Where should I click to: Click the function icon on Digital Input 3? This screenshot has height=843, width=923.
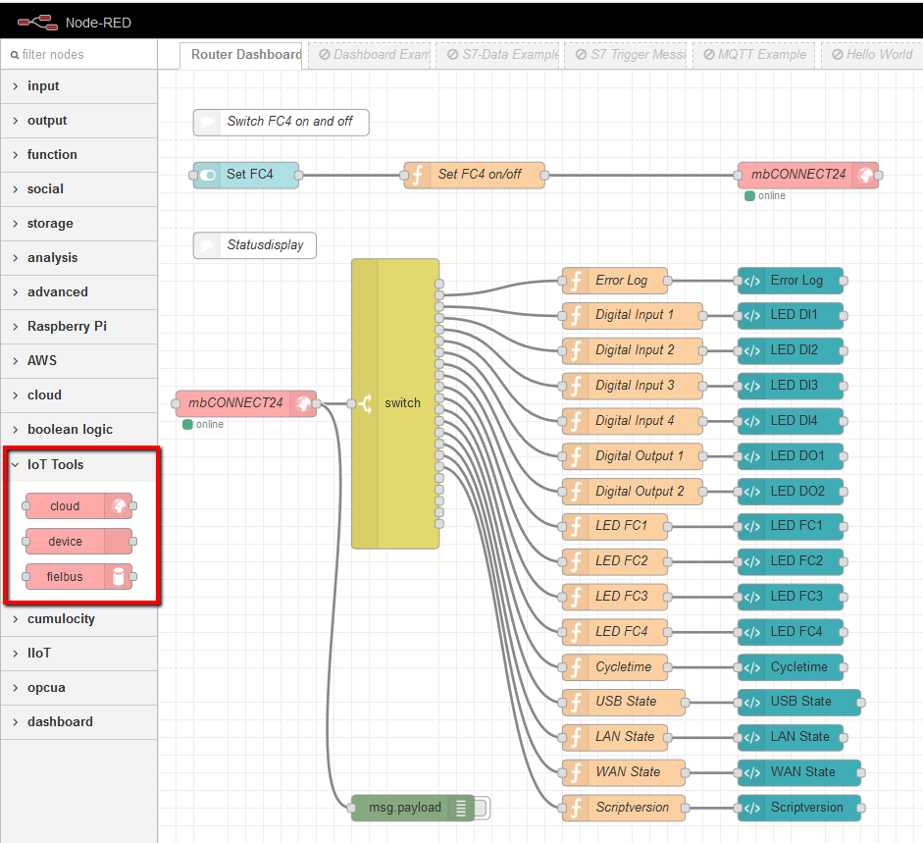pos(577,386)
